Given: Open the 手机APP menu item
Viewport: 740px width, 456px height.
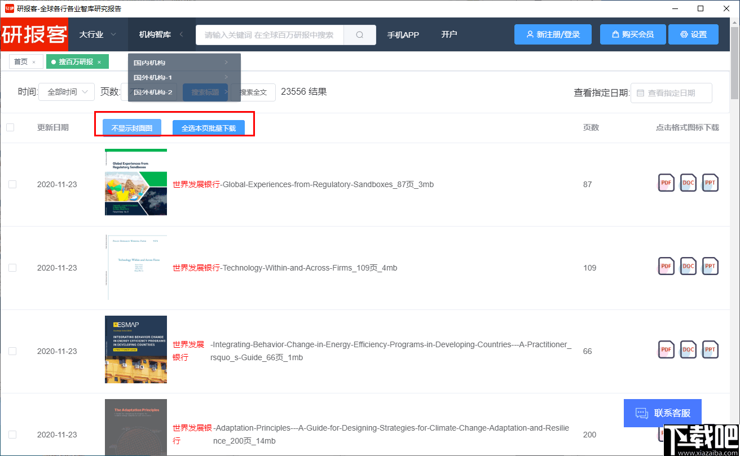Looking at the screenshot, I should coord(403,34).
